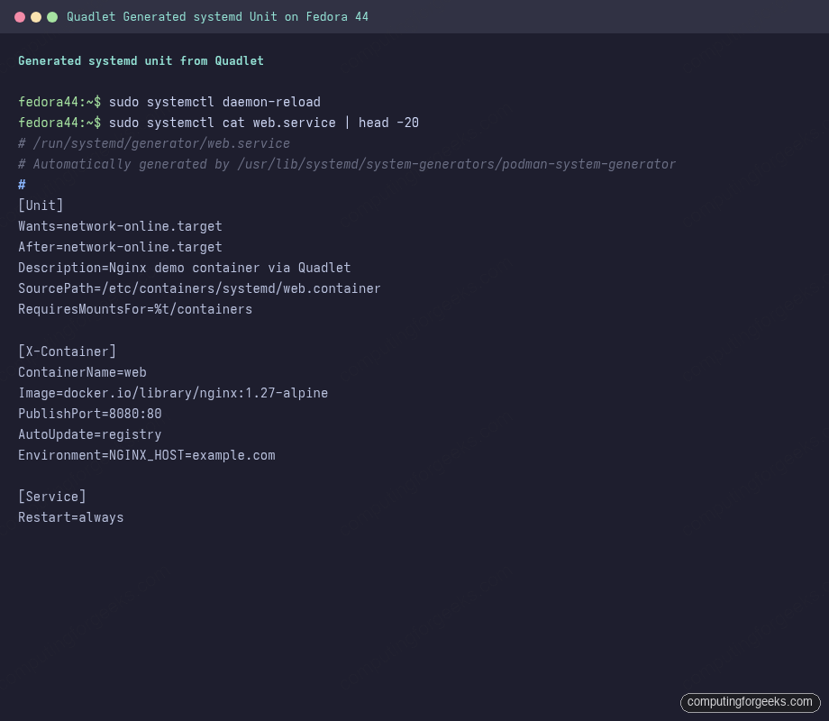Click 'Environment=NGINX_HOST=example.com' line
This screenshot has height=721, width=829.
coord(147,455)
